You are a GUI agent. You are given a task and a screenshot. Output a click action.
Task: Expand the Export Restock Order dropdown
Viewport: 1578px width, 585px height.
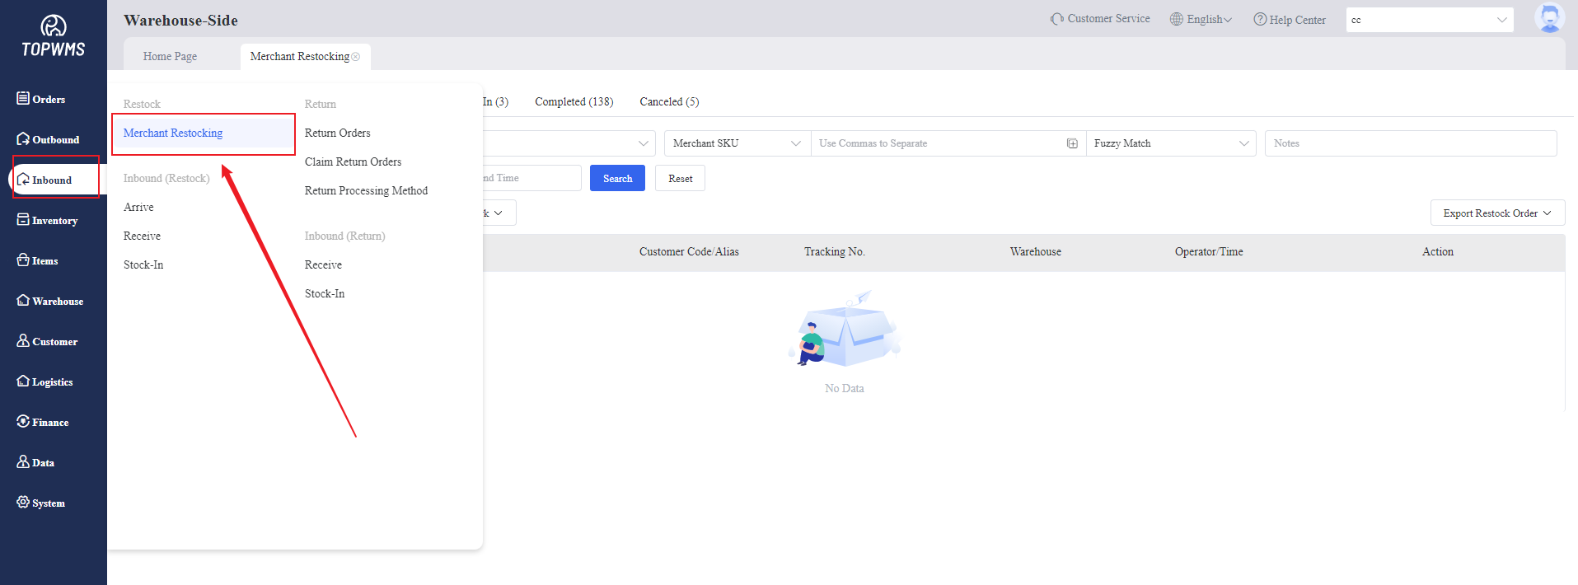pos(1496,213)
